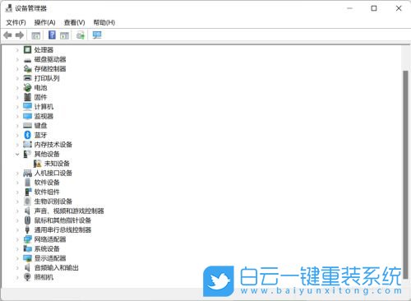The width and height of the screenshot is (411, 301).
Task: Click the 电池 battery icon
Action: tap(27, 87)
